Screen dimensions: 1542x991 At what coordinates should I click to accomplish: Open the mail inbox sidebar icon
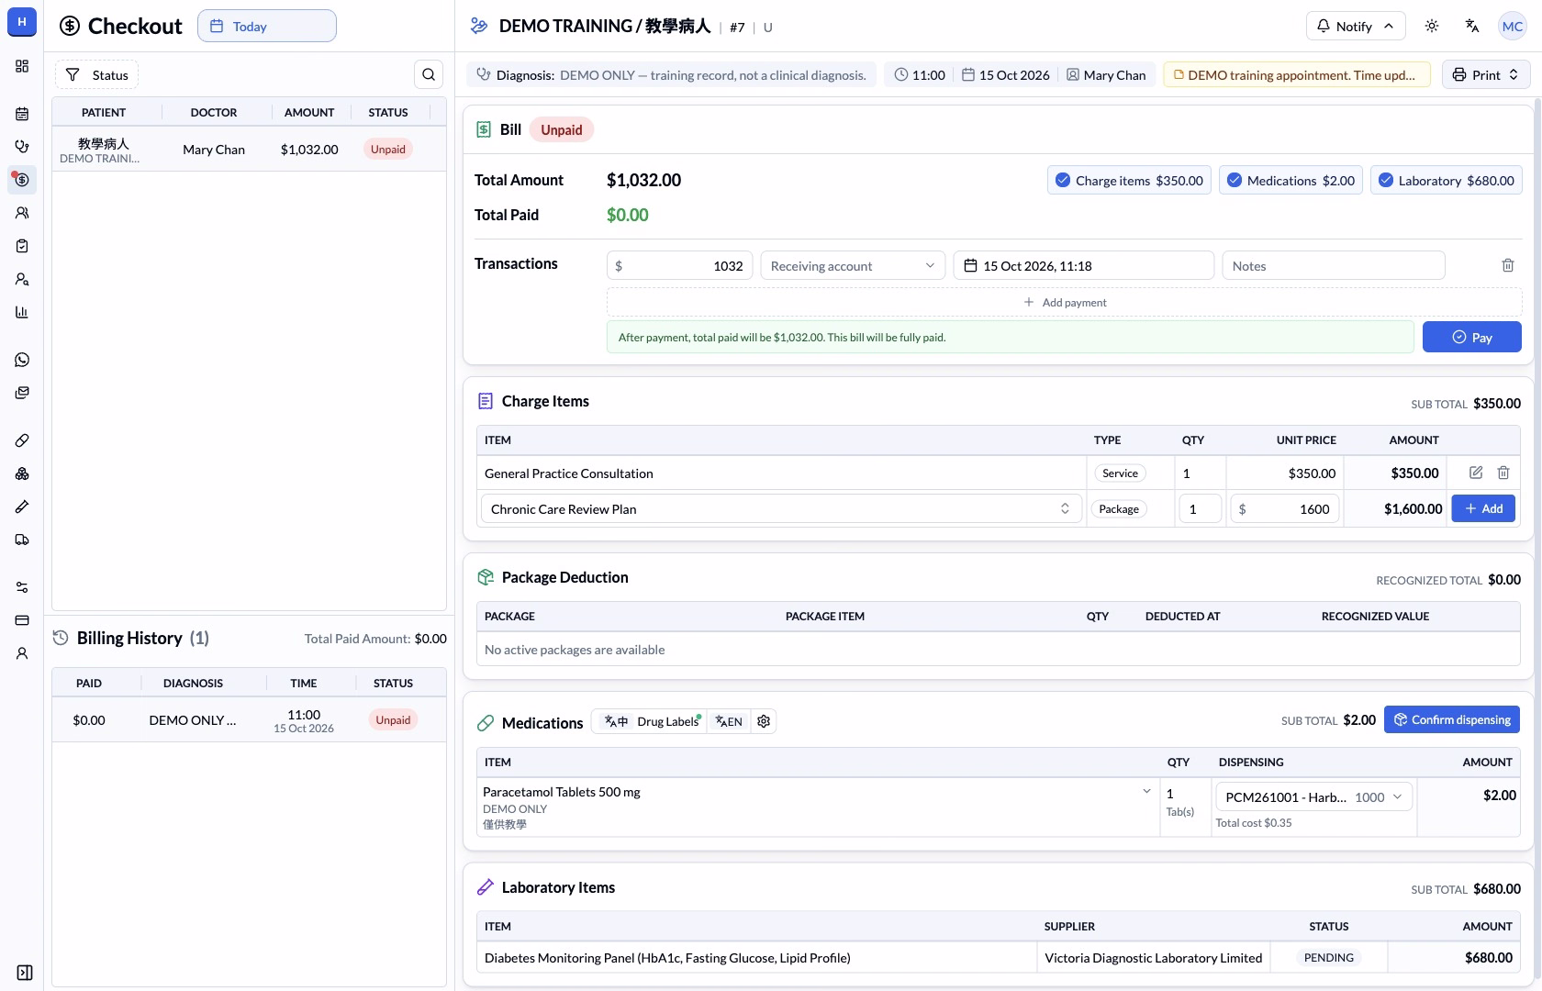(x=22, y=393)
